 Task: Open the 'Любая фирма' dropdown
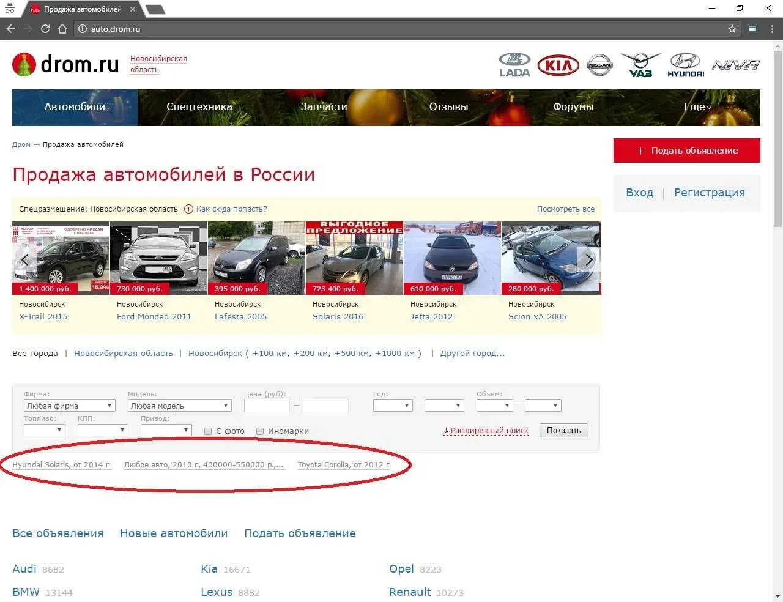click(x=70, y=406)
